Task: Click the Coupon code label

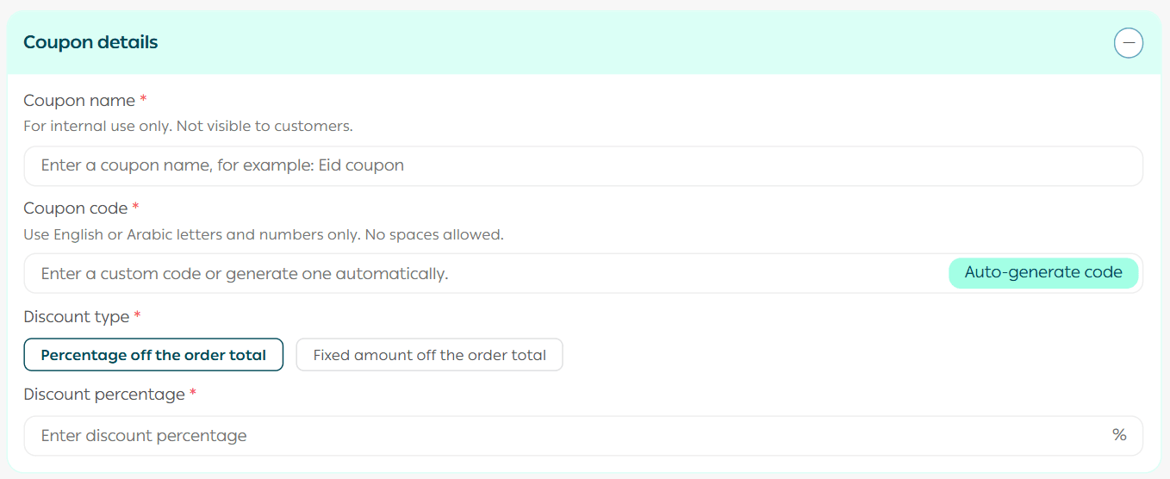Action: click(x=76, y=208)
